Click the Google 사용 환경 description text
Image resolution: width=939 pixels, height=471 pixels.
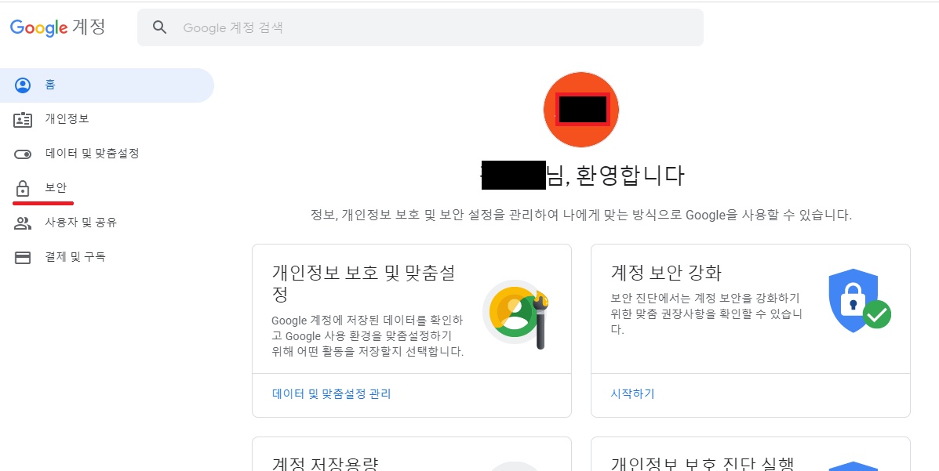click(x=368, y=335)
